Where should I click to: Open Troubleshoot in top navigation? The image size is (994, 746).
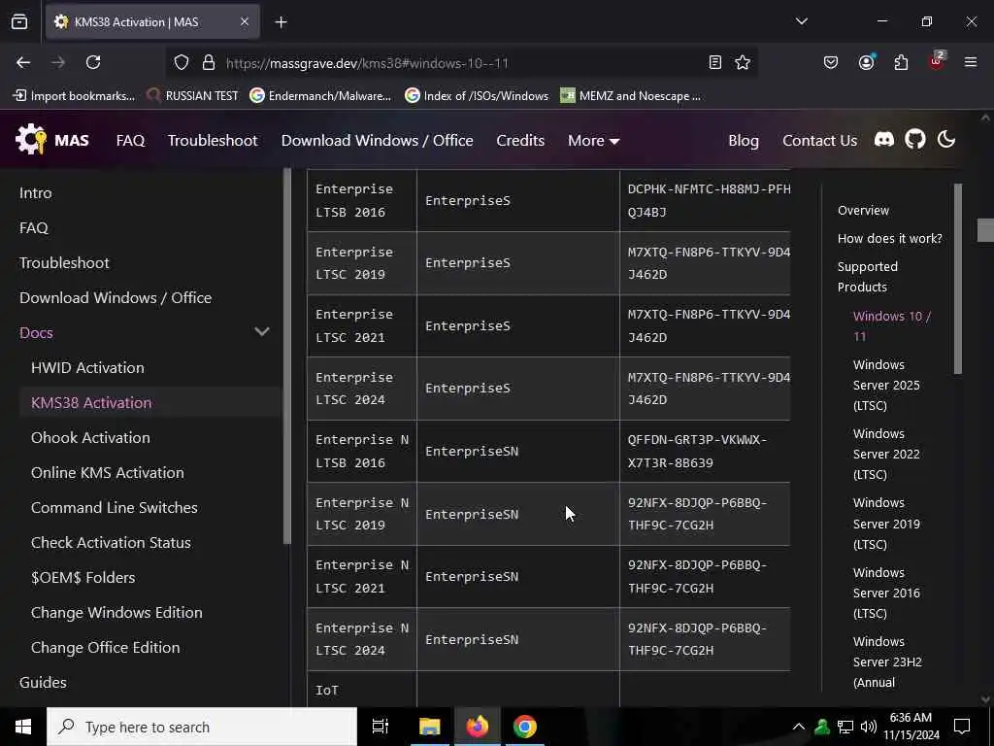tap(213, 140)
